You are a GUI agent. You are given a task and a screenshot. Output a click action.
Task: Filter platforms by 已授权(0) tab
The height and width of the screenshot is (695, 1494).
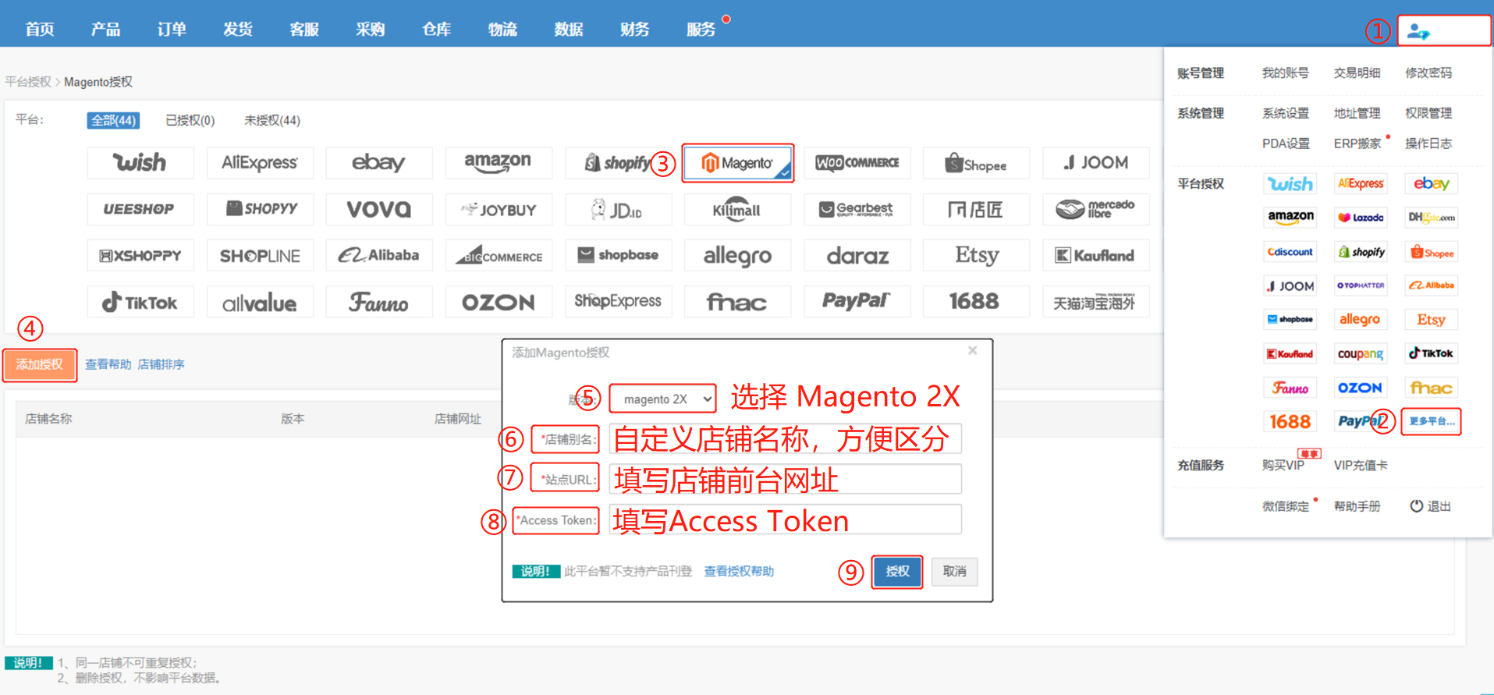(190, 120)
